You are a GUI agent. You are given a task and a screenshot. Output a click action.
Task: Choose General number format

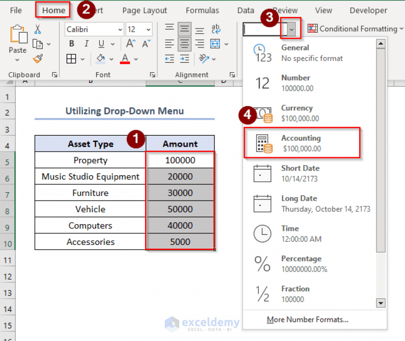pos(309,53)
